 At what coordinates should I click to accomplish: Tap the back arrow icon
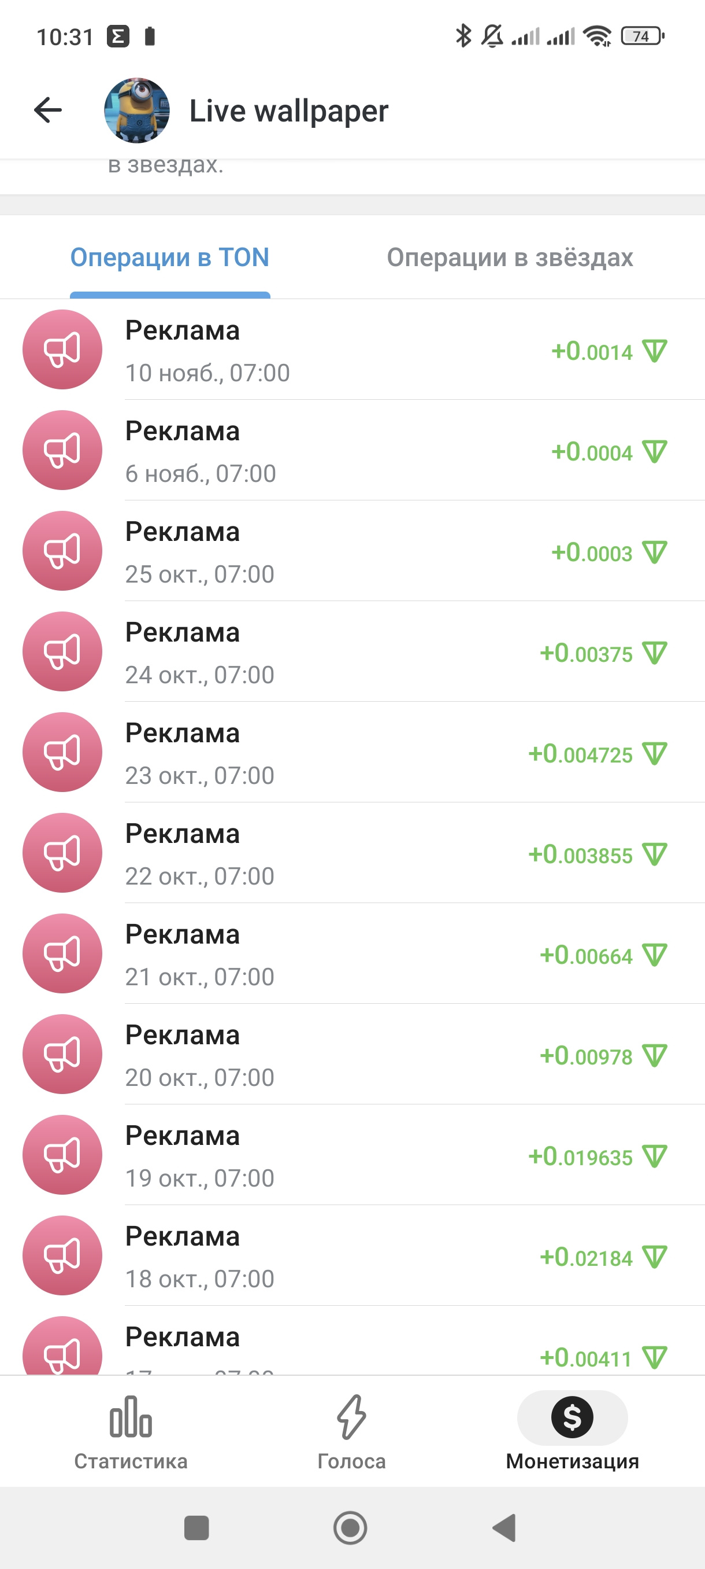point(48,111)
